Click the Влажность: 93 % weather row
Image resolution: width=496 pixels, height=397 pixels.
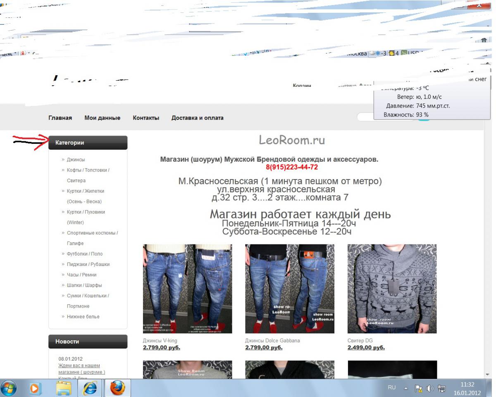pos(406,115)
